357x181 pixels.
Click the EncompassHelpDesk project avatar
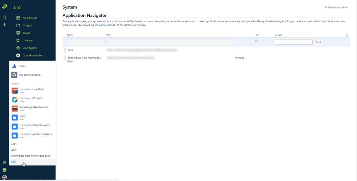coord(15,90)
